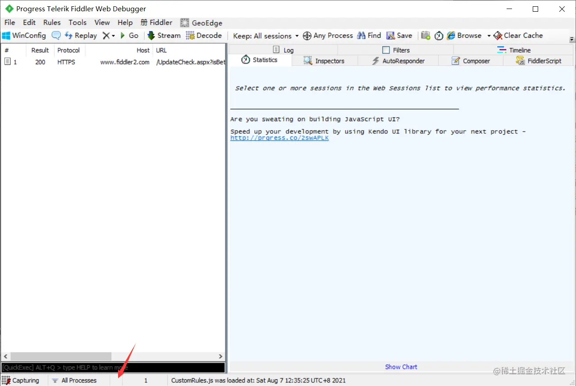
Task: Switch to the Inspectors tab
Action: coord(324,61)
